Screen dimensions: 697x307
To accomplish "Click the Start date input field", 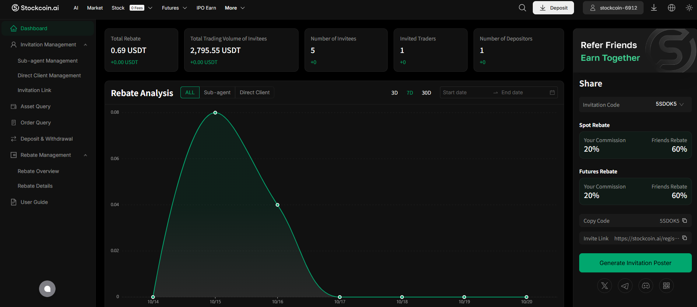I will [466, 92].
